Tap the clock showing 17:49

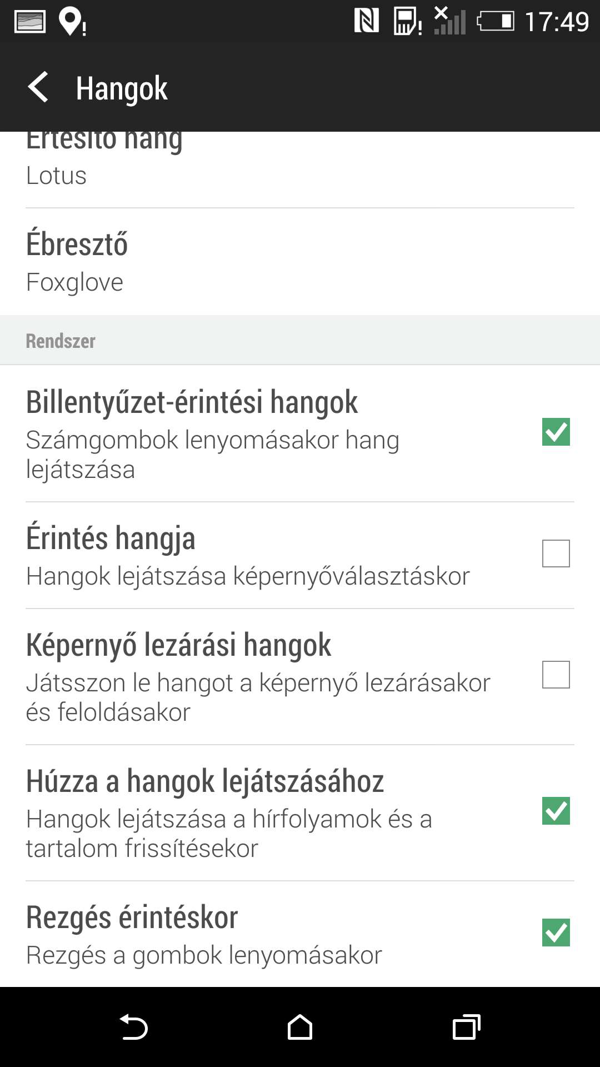click(x=557, y=22)
